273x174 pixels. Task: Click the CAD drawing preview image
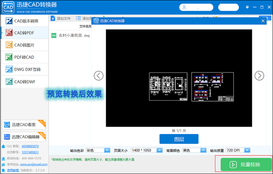179,78
